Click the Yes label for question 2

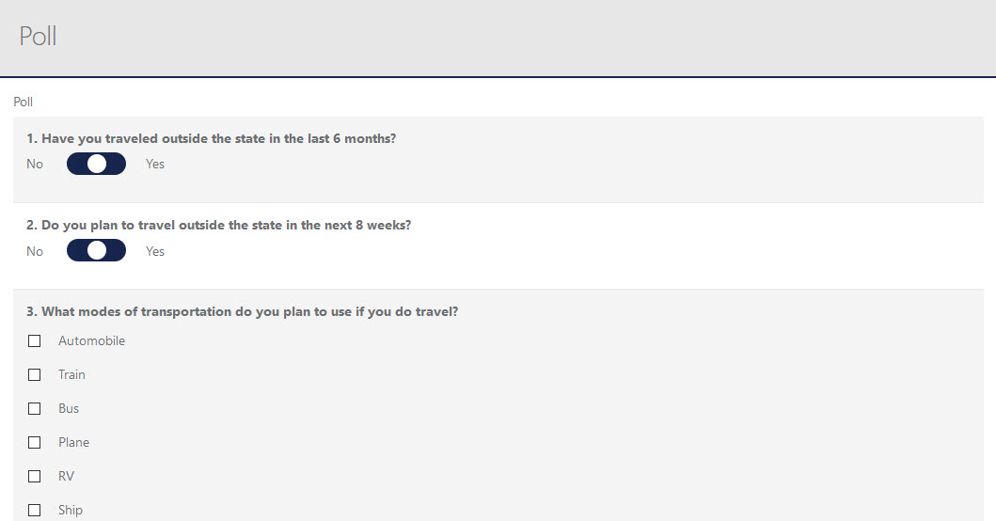(155, 251)
